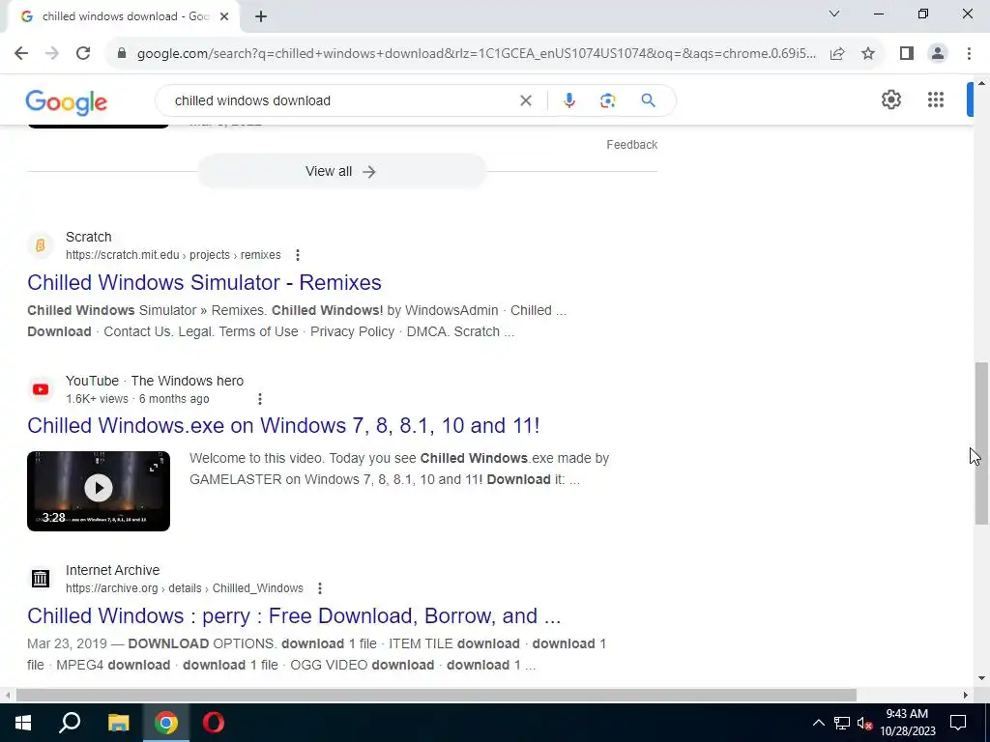Click the forward navigation arrow
990x742 pixels.
52,54
